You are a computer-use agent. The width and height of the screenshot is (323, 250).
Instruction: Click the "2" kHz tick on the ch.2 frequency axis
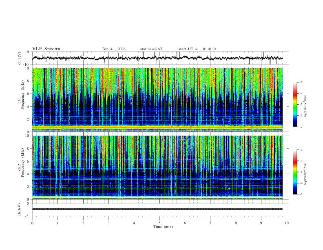[x=28, y=187]
